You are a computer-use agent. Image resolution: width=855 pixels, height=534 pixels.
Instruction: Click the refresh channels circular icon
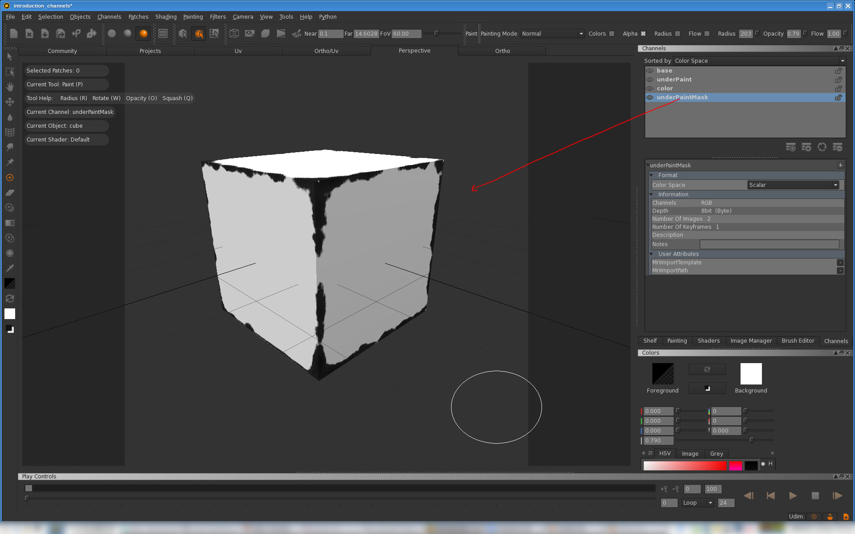click(x=822, y=147)
